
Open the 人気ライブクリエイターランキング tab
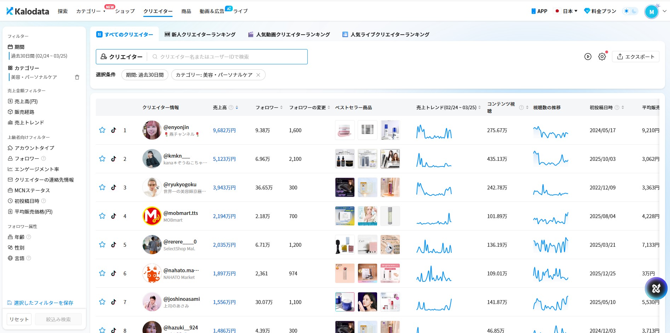tap(386, 35)
